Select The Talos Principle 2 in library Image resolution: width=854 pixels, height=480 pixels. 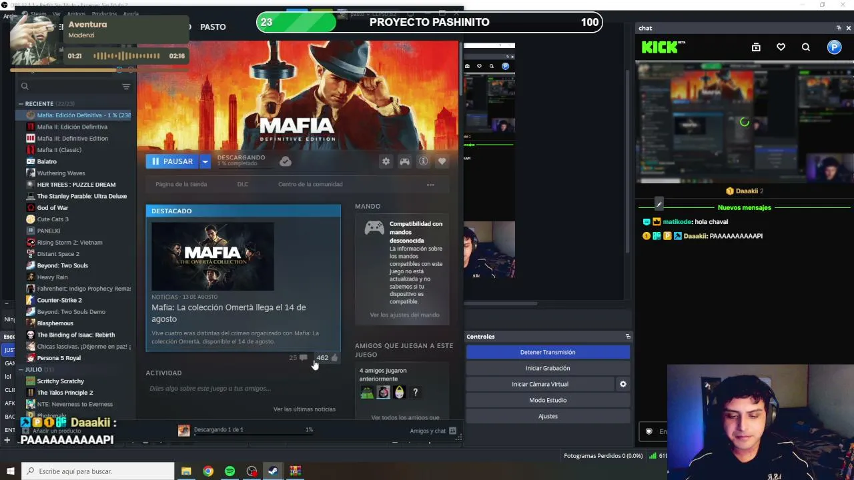(x=65, y=393)
